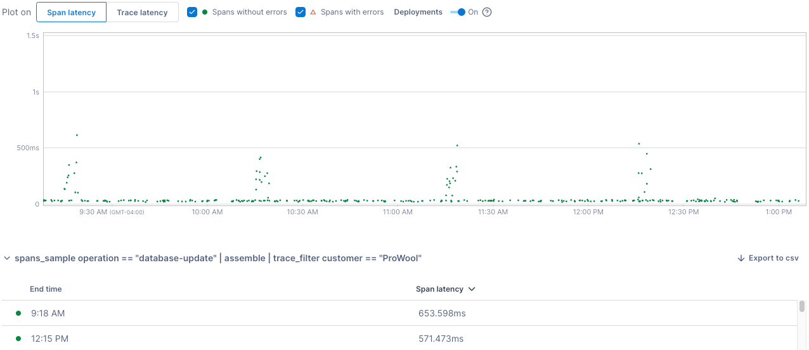The width and height of the screenshot is (809, 350).
Task: Click the Export to csv download arrow icon
Action: coord(741,258)
